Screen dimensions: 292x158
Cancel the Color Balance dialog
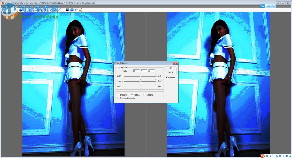click(x=171, y=72)
